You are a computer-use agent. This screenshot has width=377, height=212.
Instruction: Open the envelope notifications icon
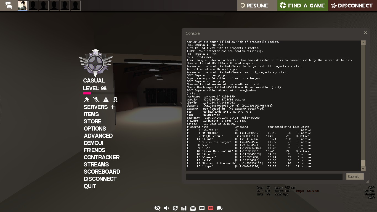click(x=193, y=208)
